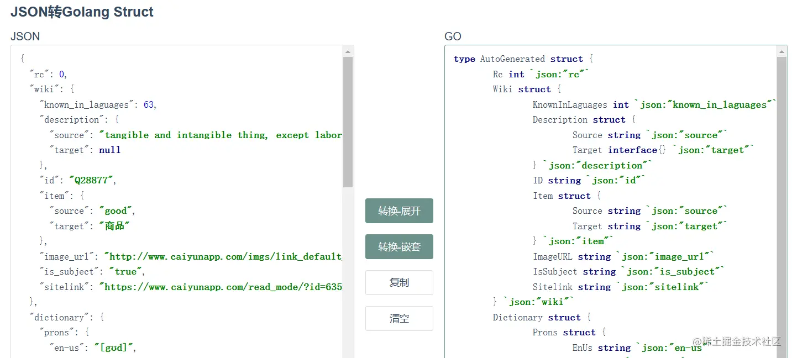Click the Dictionary struct { line in GO
The height and width of the screenshot is (358, 792).
coord(542,317)
